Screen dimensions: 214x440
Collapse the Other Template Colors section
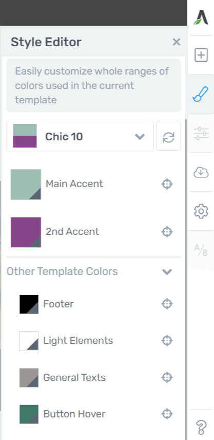click(167, 271)
